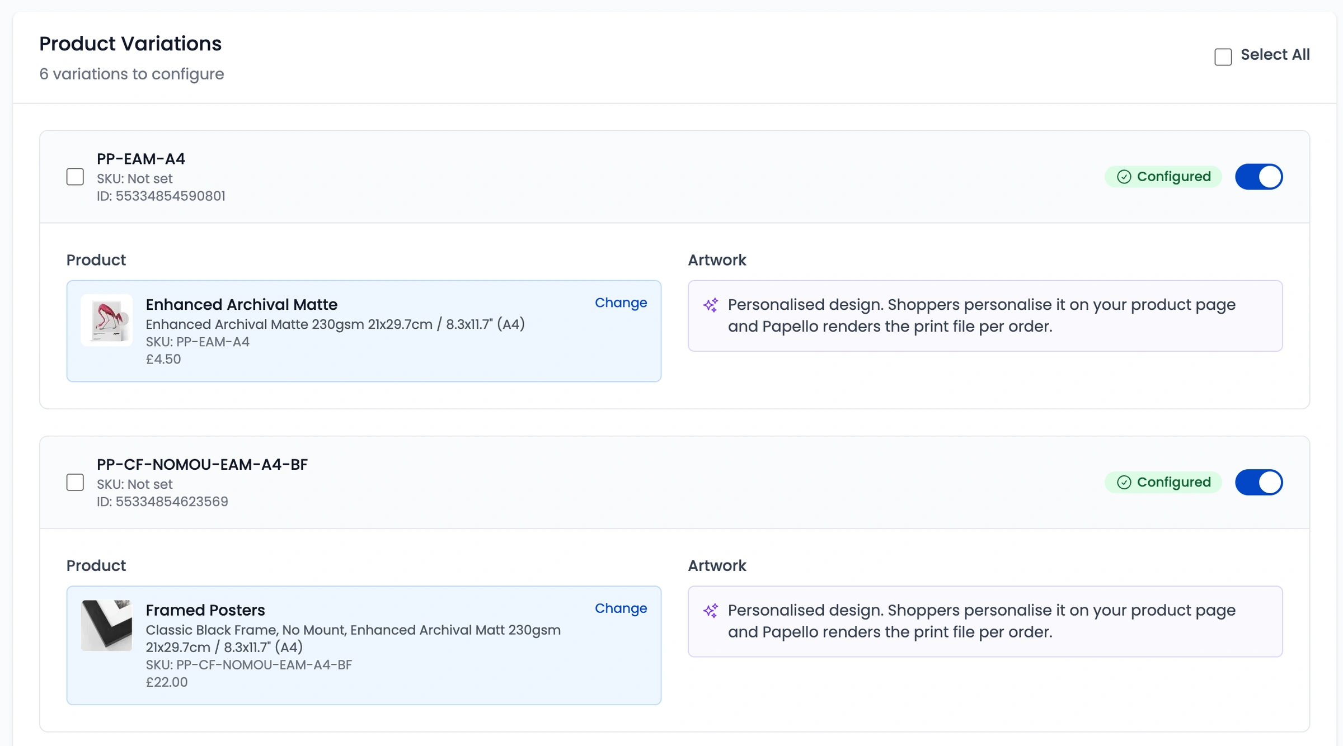The width and height of the screenshot is (1343, 746).
Task: Click the Enhanced Archival Matte 230gsm description line
Action: coord(335,324)
